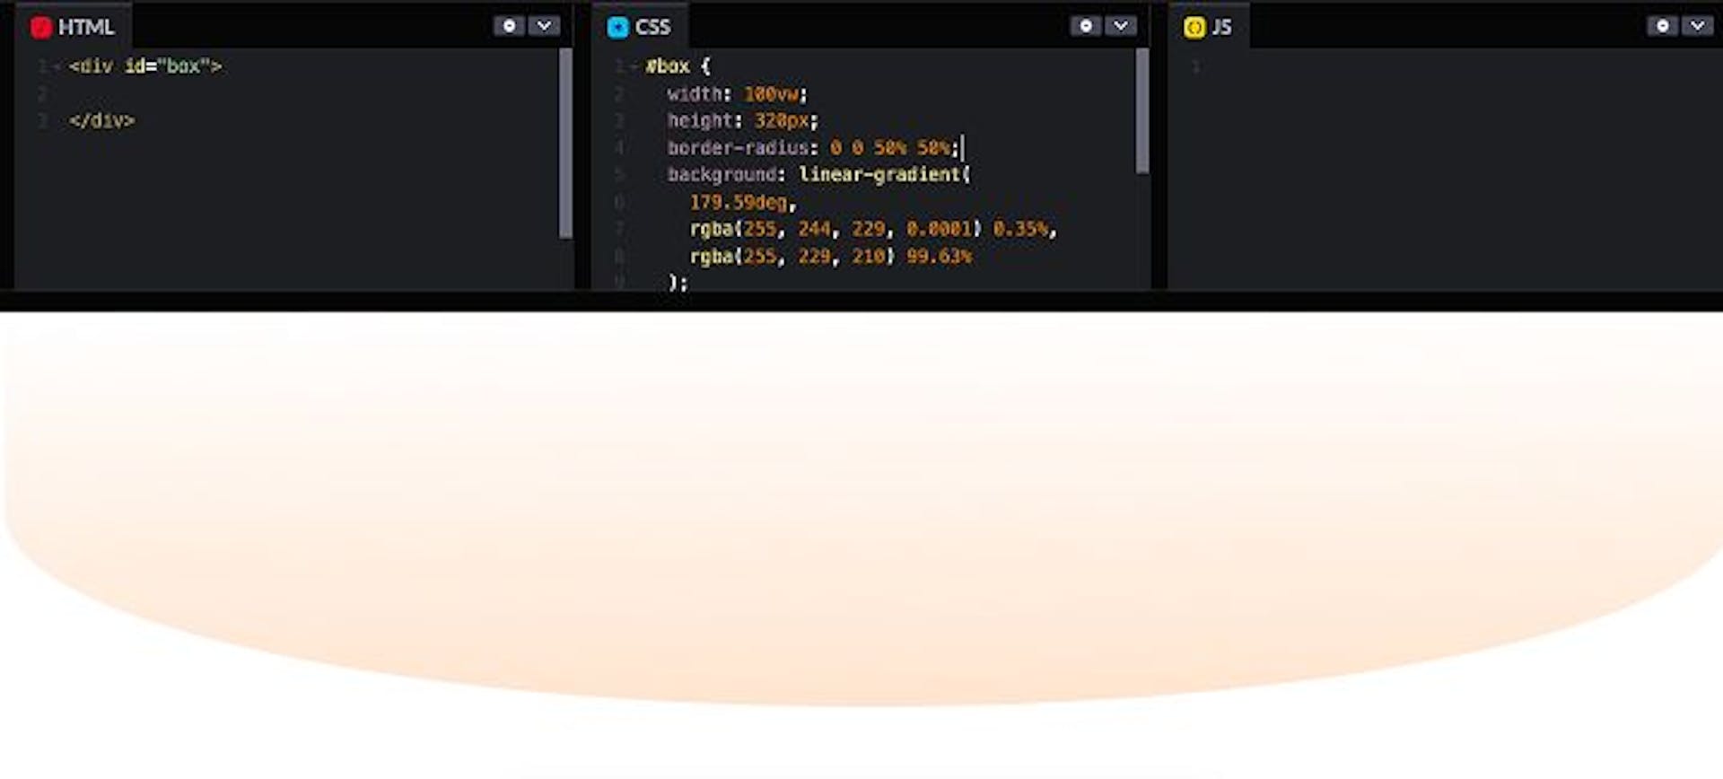The image size is (1723, 779).
Task: Click the red HTML logo icon
Action: click(x=40, y=28)
